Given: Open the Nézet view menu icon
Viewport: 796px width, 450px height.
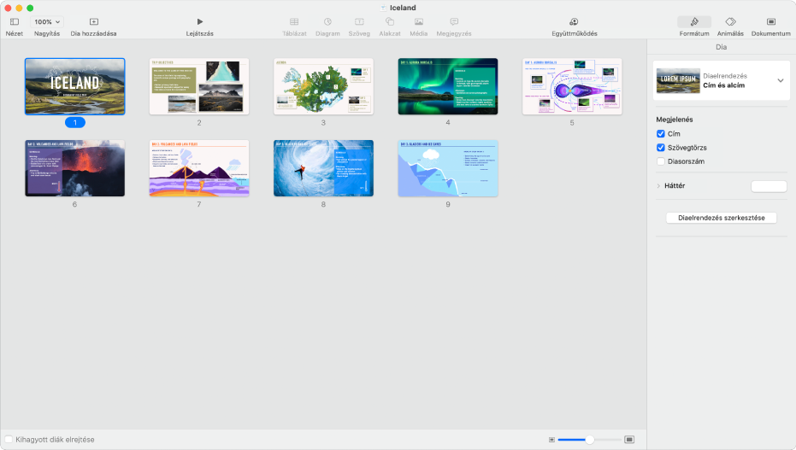Looking at the screenshot, I should pyautogui.click(x=15, y=22).
